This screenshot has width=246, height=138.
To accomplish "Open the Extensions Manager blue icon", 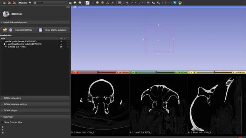I will click(x=175, y=3).
